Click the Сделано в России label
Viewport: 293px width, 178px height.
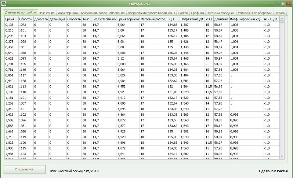(x=273, y=171)
